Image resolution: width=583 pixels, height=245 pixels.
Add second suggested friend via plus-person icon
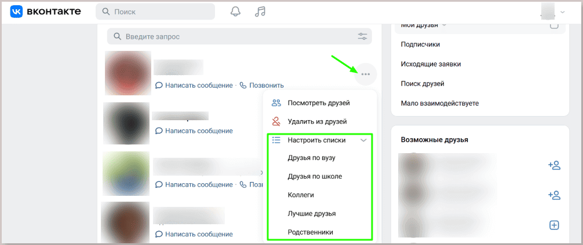[x=554, y=195]
